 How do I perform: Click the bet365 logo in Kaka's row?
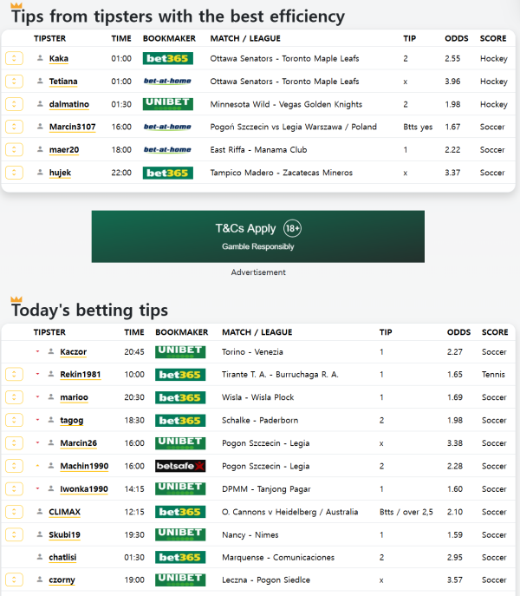167,59
